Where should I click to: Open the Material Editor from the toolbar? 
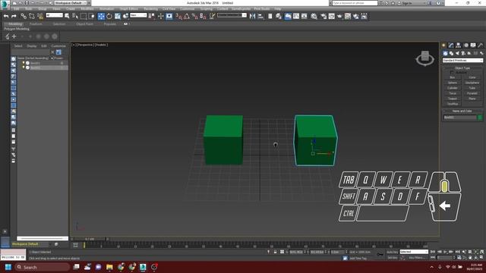click(314, 16)
